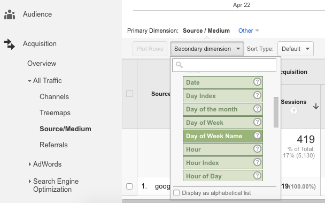Open help icon for Hour dimension
Screen dimensions: 325x203
coord(257,149)
